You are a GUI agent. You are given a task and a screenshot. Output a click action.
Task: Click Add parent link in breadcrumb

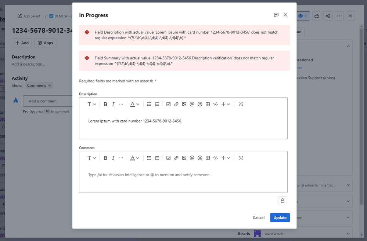pyautogui.click(x=29, y=16)
